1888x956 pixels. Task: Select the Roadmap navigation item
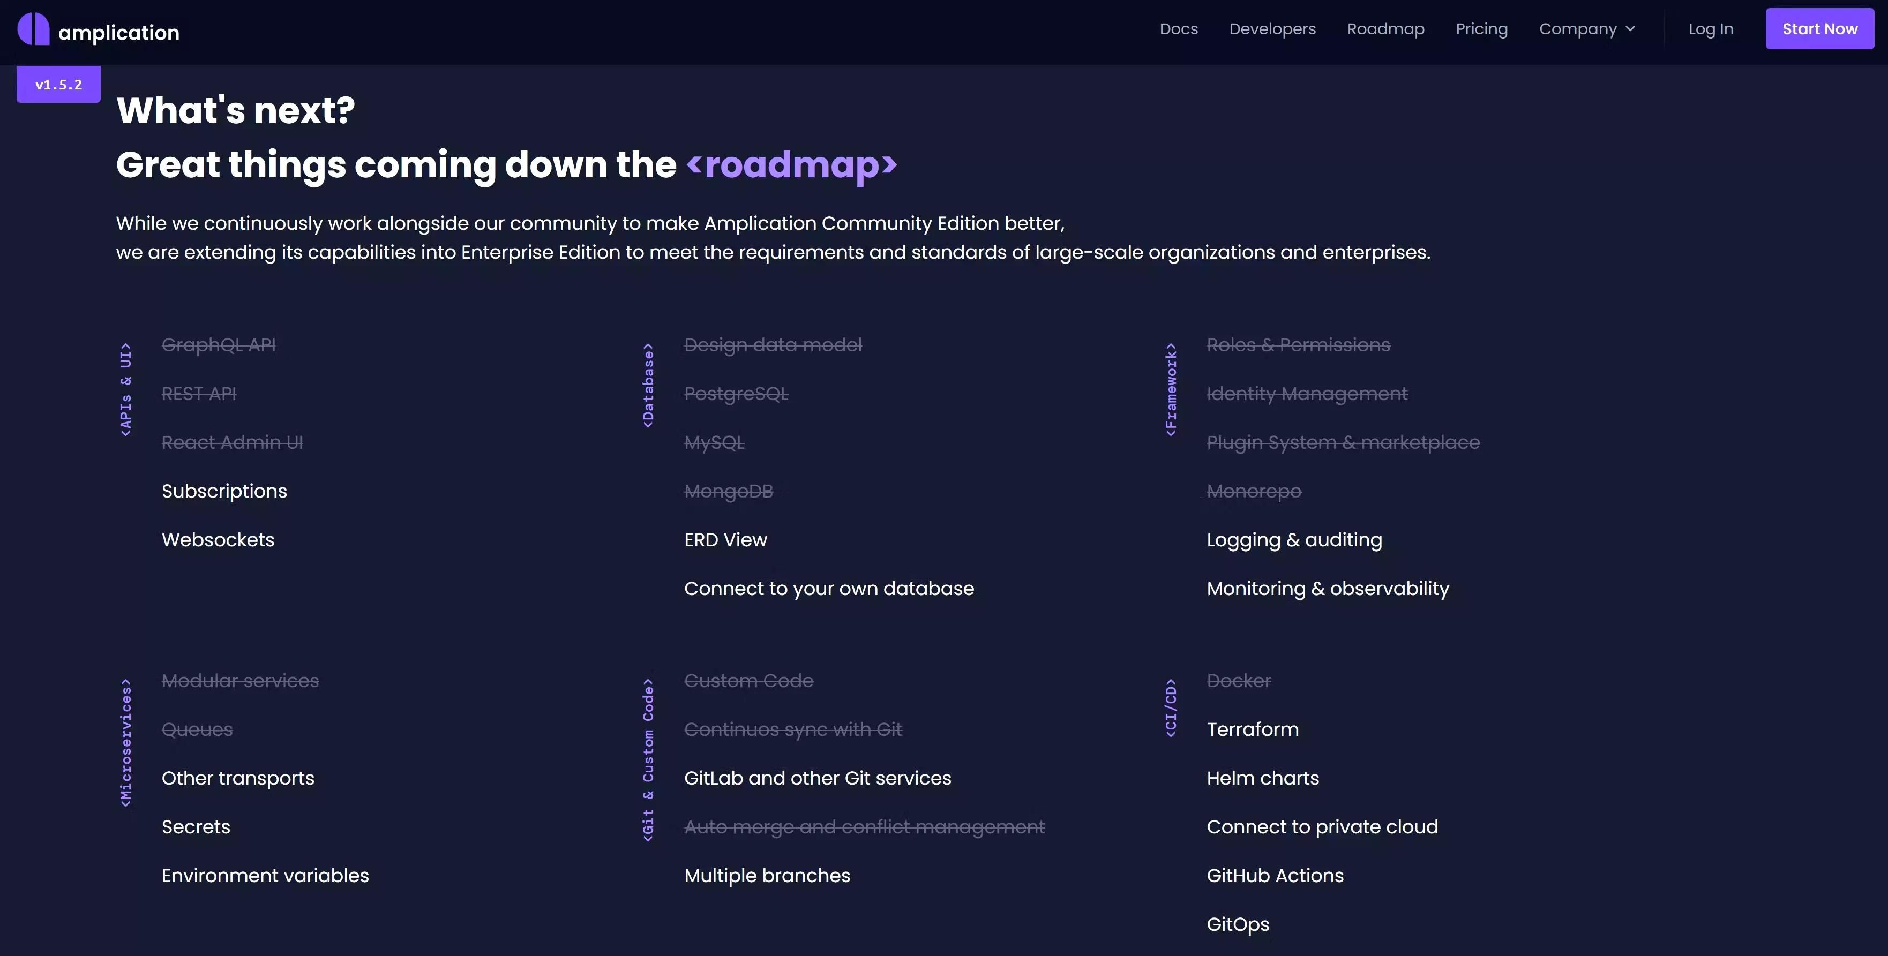click(1386, 28)
